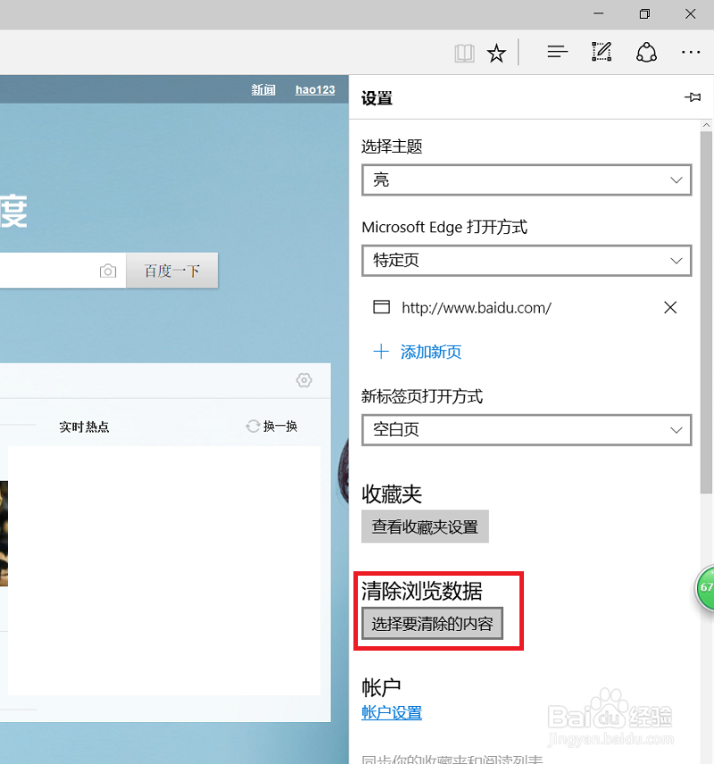Click the camera image-search icon

click(x=108, y=271)
